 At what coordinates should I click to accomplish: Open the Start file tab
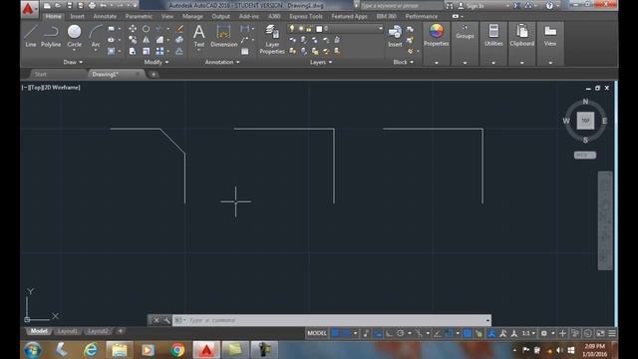tap(40, 74)
